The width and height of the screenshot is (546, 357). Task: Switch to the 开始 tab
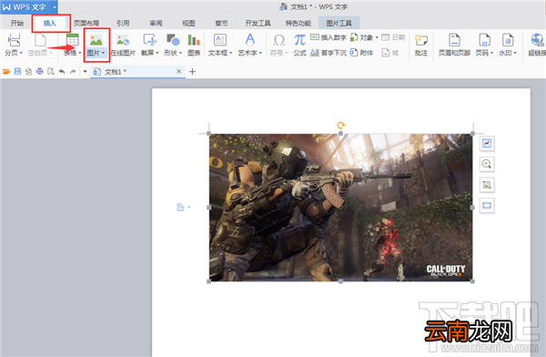tap(16, 24)
